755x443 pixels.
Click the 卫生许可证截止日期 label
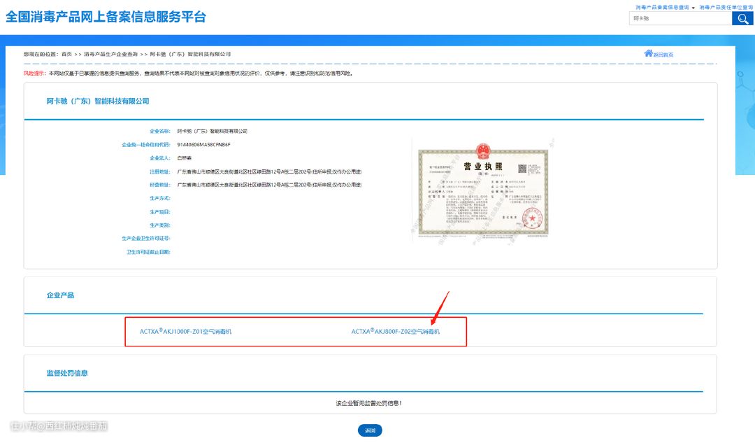[x=148, y=252]
